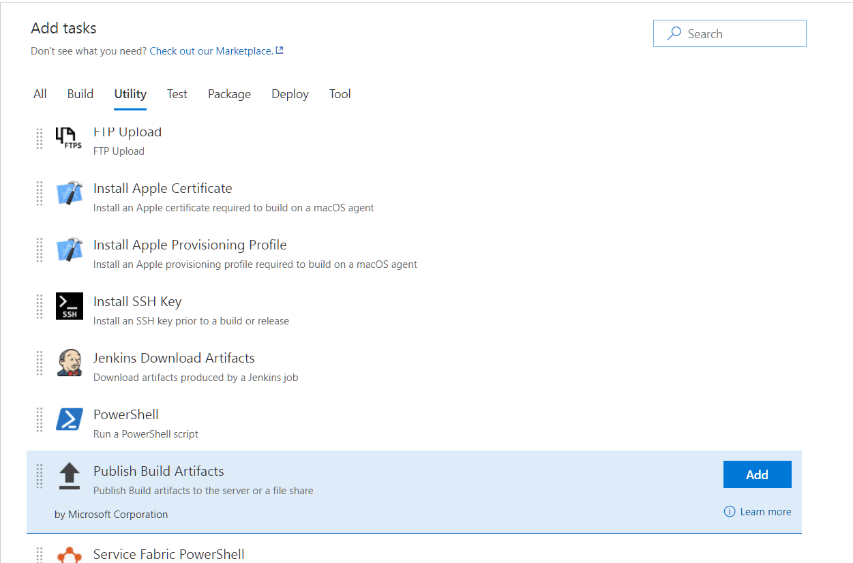This screenshot has height=563, width=853.
Task: Click the FTP Upload FTPS icon
Action: (x=69, y=139)
